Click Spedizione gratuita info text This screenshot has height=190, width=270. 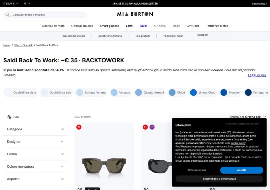point(110,36)
